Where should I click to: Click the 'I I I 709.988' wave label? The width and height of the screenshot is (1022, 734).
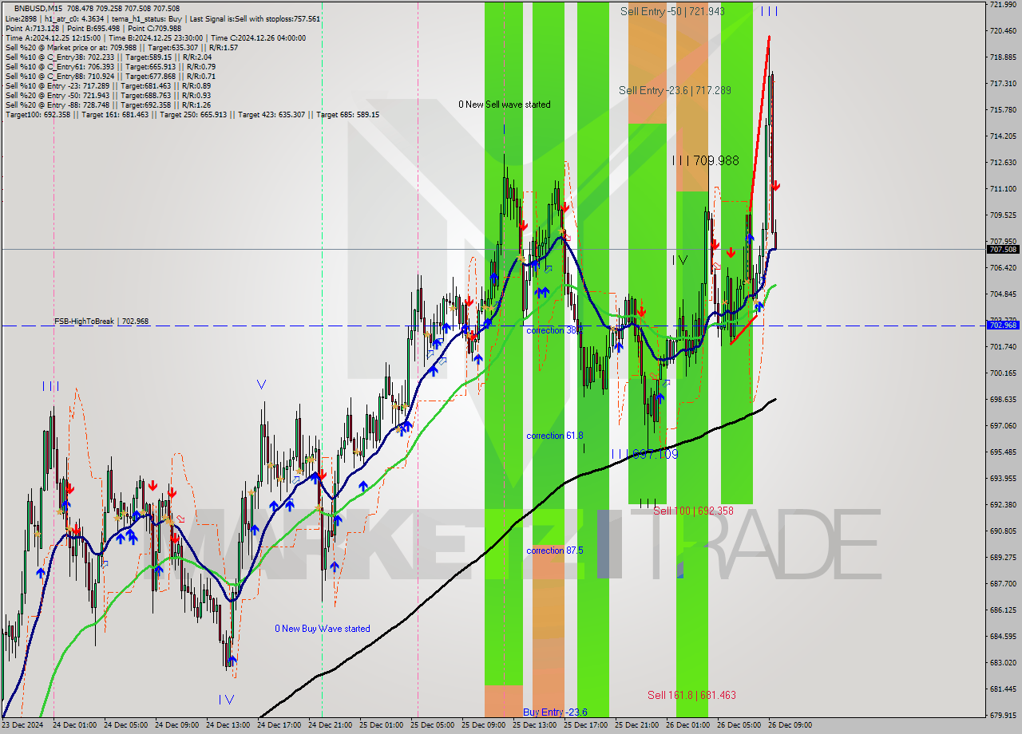point(705,160)
